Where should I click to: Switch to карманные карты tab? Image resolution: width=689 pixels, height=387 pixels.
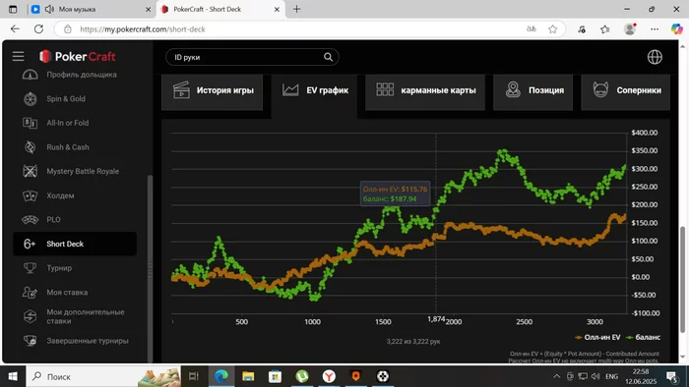[x=425, y=91]
